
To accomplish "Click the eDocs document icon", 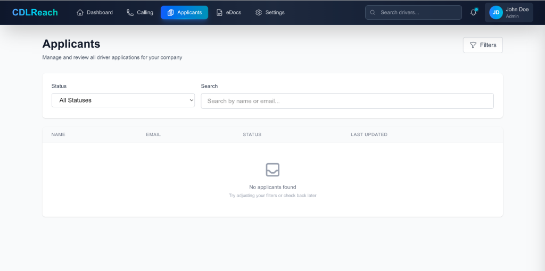I will coord(219,12).
